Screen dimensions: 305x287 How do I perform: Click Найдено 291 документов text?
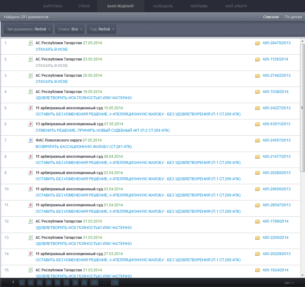(26, 17)
